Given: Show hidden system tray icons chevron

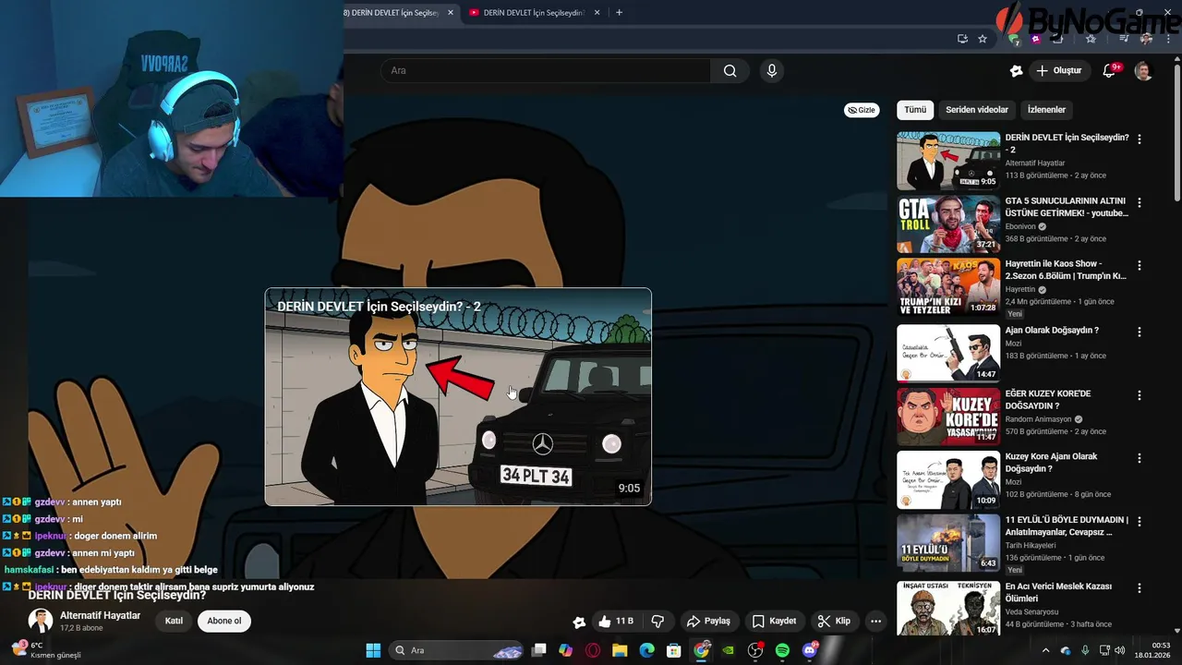Looking at the screenshot, I should click(1045, 650).
